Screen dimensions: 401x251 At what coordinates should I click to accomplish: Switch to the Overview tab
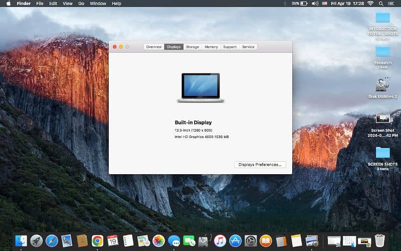(x=154, y=47)
